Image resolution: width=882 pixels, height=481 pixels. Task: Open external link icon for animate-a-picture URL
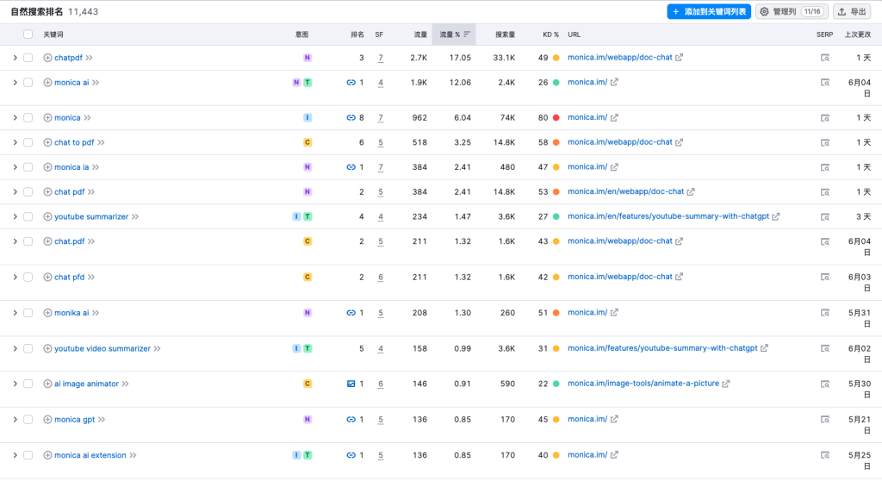(x=725, y=384)
